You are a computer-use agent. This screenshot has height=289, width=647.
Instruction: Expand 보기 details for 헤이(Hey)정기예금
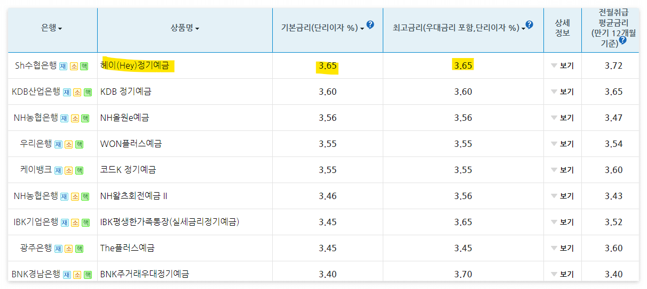(x=562, y=66)
